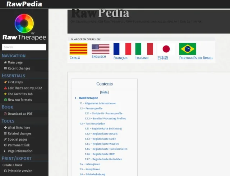This screenshot has height=176, width=230.
Task: Open Recent changes
Action: [19, 68]
